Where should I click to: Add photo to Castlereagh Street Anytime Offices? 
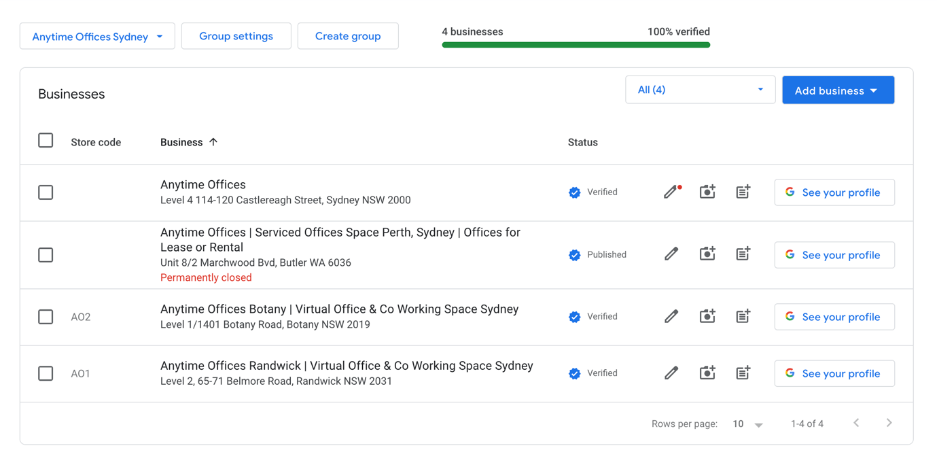pyautogui.click(x=707, y=192)
